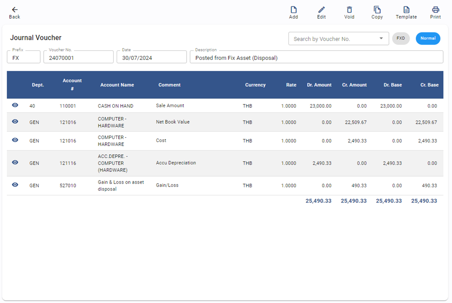
Task: Open eye icon for Gain/Loss row
Action: [x=15, y=185]
